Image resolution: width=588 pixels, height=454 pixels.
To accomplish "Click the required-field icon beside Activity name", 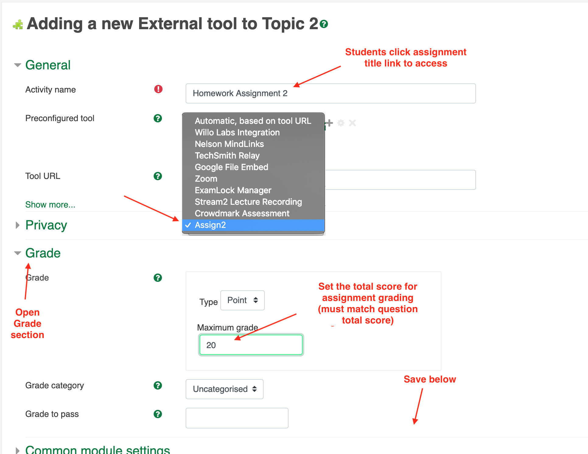I will (x=158, y=89).
